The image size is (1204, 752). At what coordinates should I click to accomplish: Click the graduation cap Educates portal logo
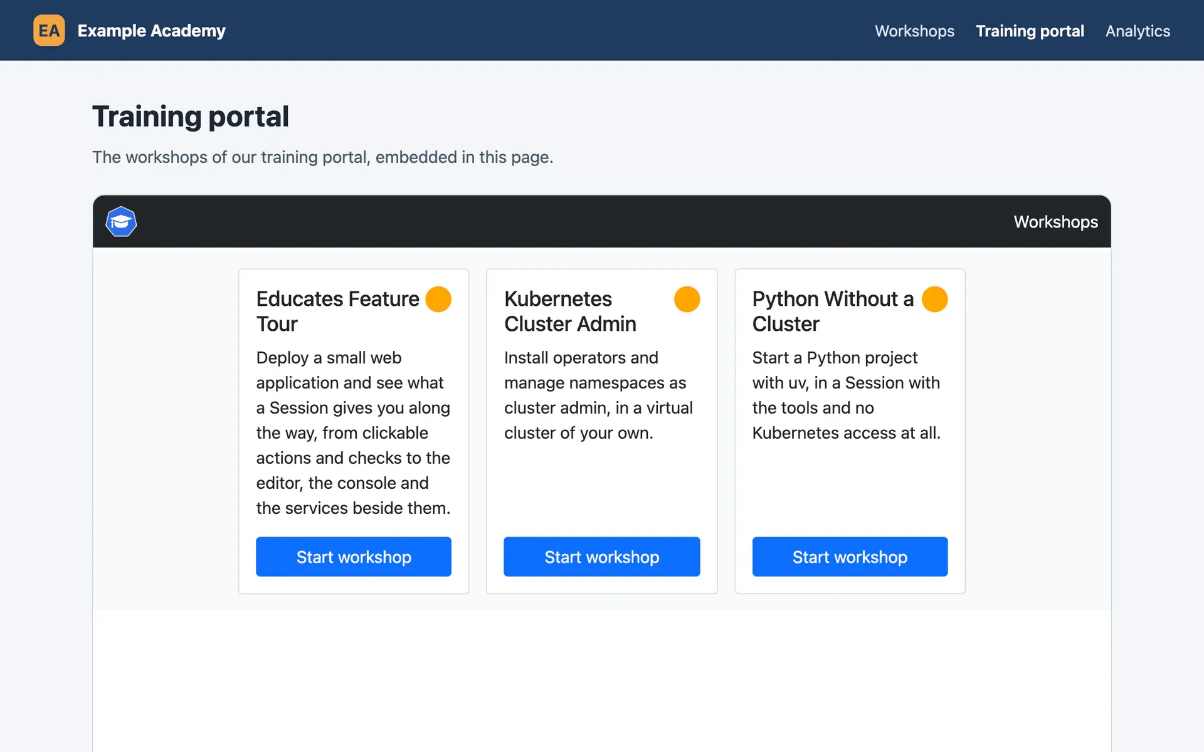click(x=121, y=222)
